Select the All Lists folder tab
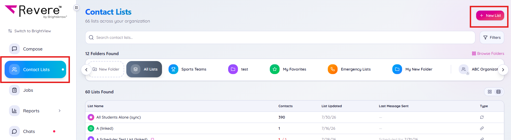This screenshot has height=140, width=511. 144,69
